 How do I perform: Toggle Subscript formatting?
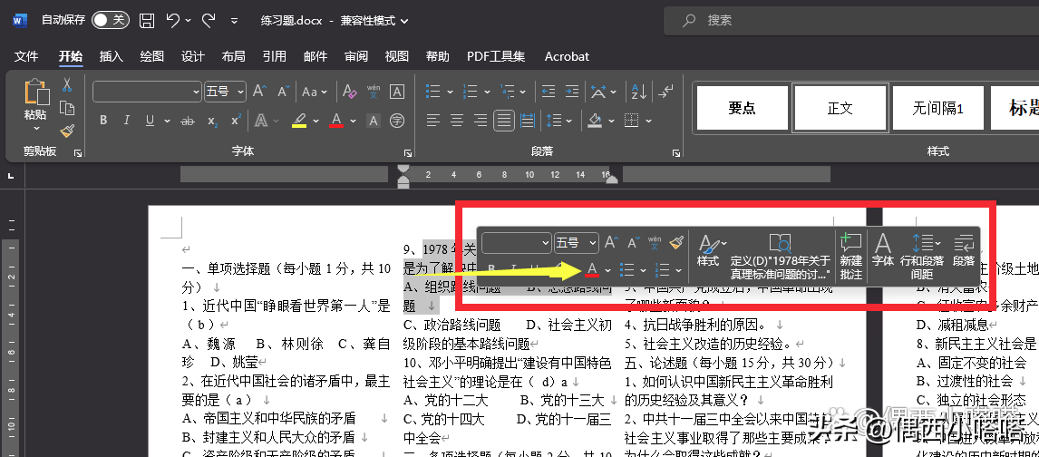(212, 121)
